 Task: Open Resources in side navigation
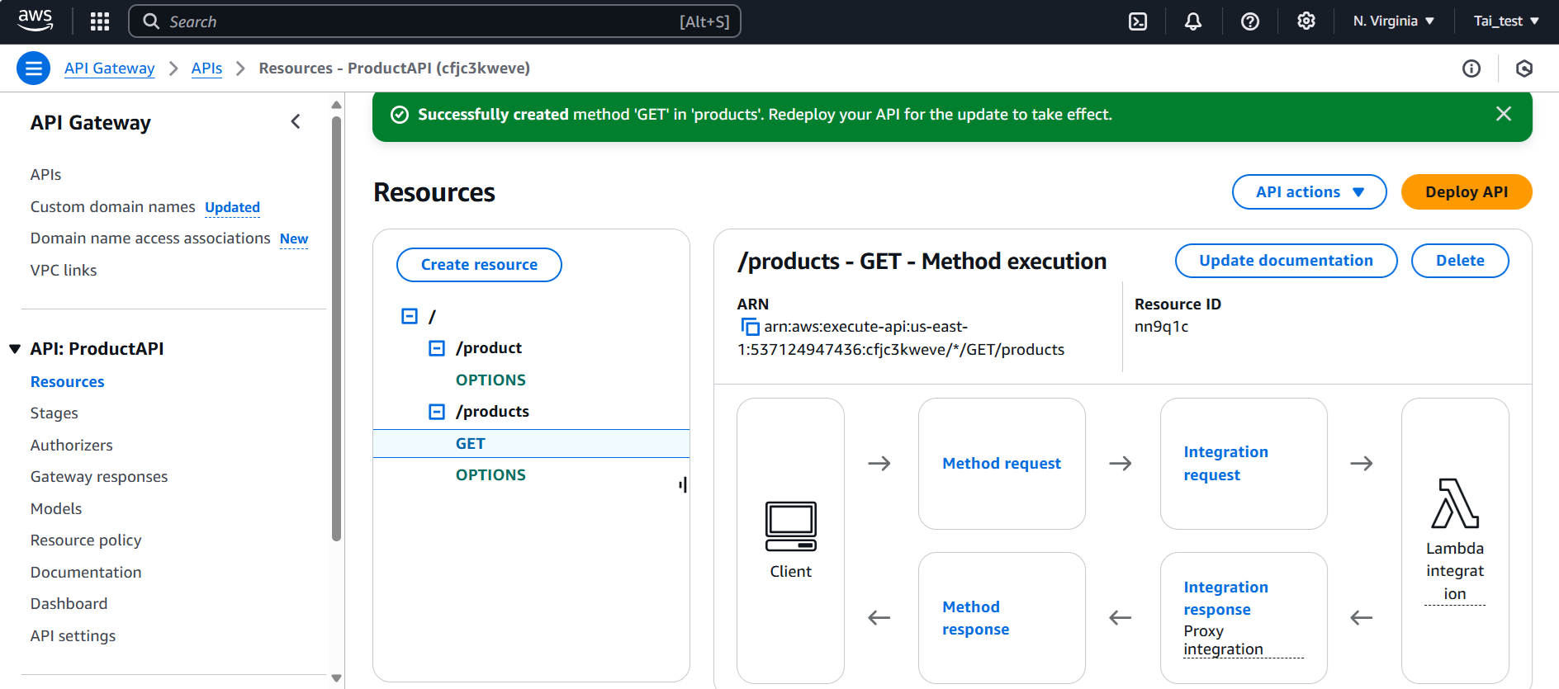click(x=68, y=382)
